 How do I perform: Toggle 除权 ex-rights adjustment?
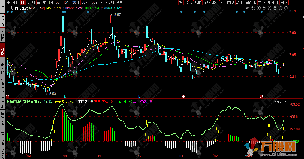(x=248, y=2)
